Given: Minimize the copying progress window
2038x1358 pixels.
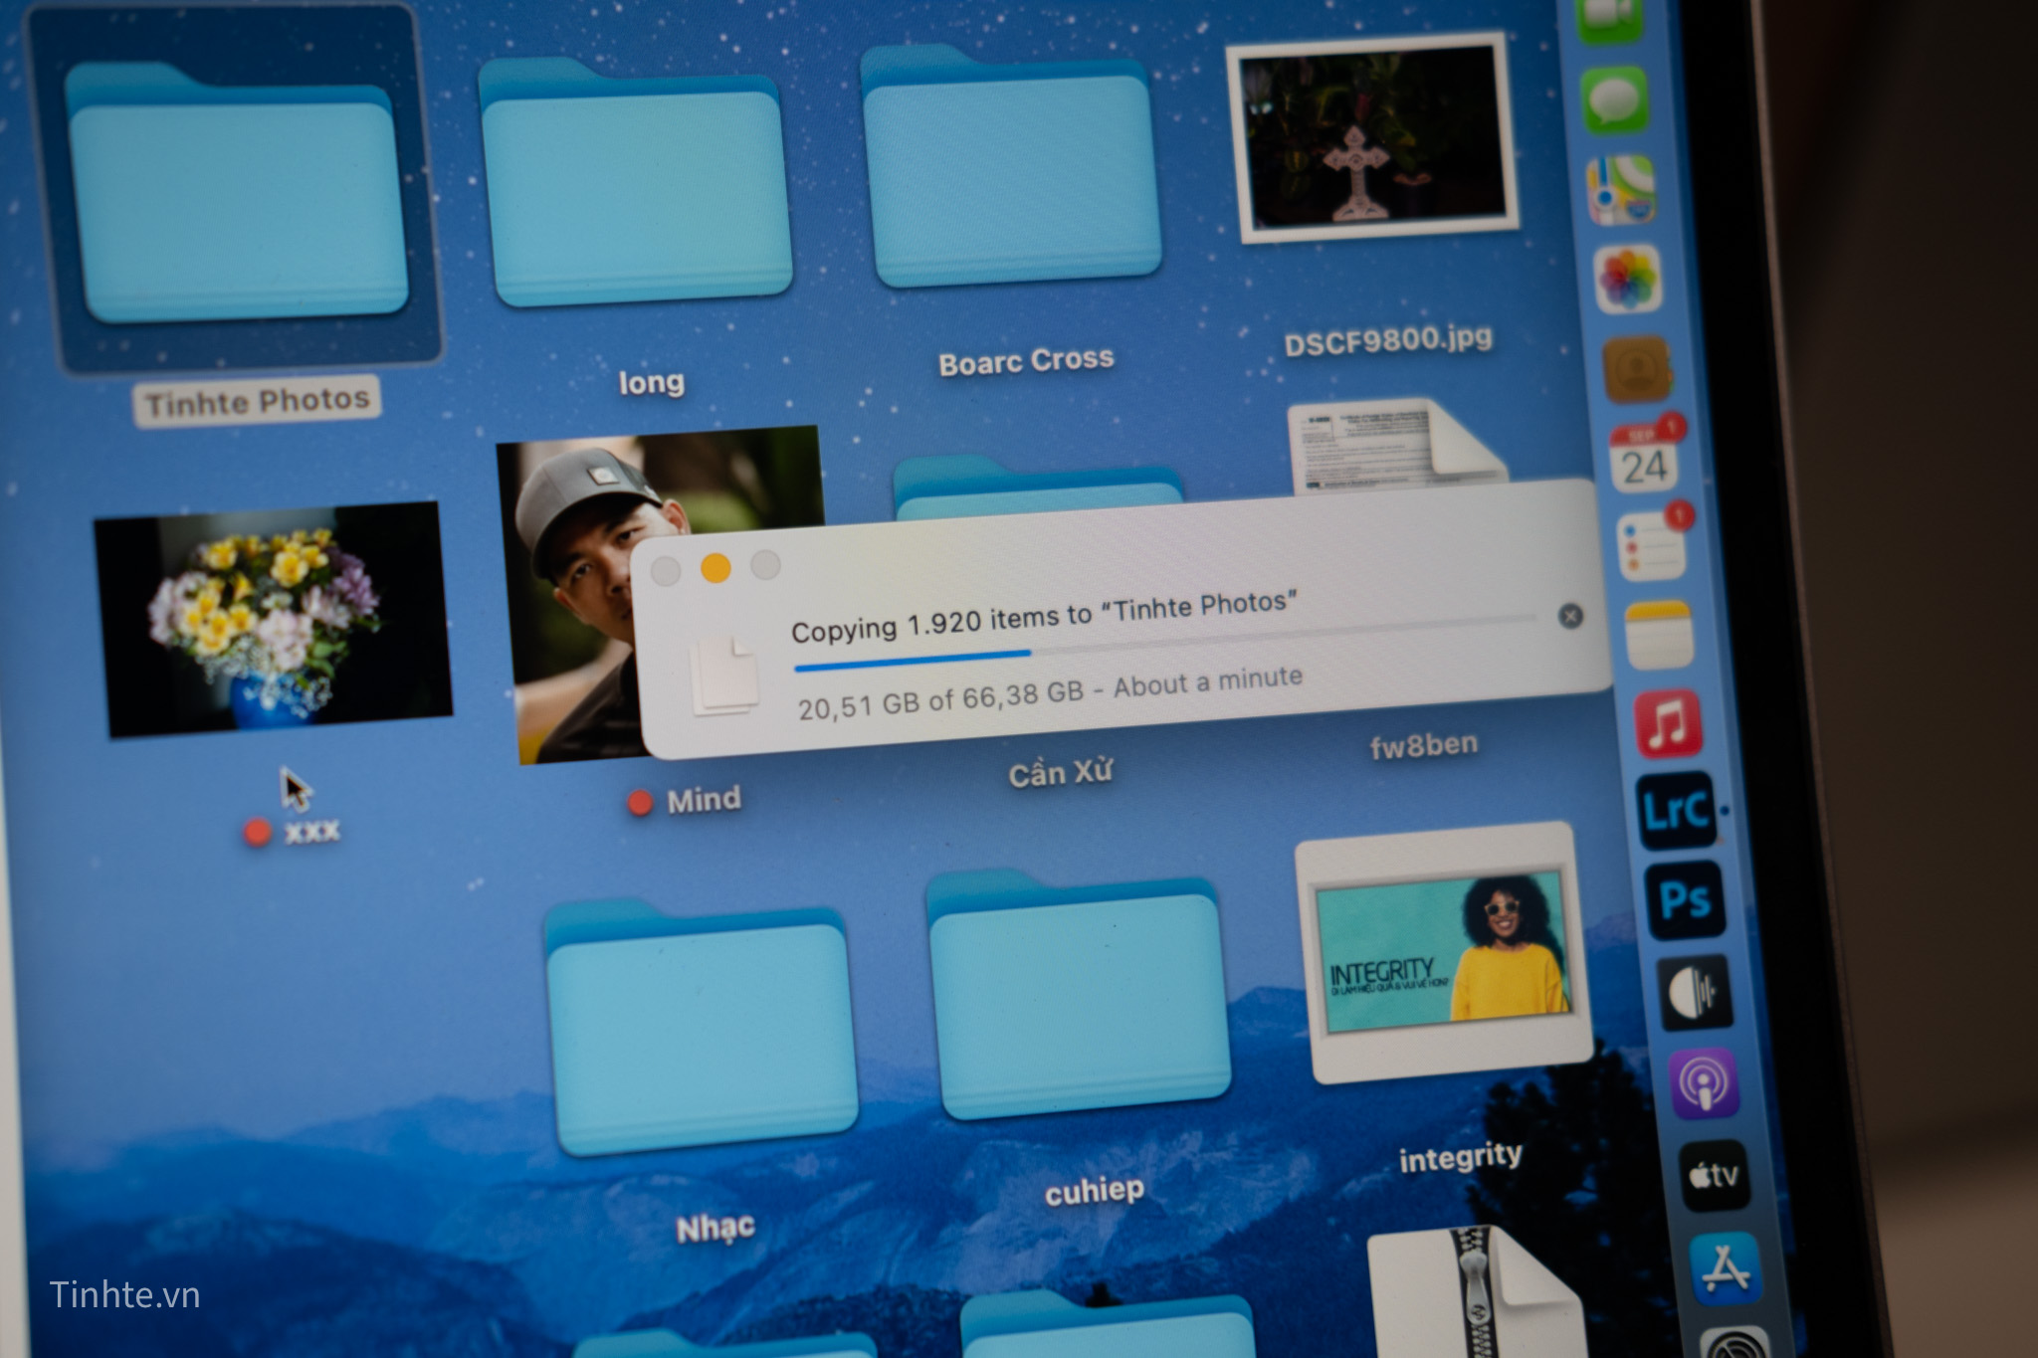Looking at the screenshot, I should (x=715, y=568).
